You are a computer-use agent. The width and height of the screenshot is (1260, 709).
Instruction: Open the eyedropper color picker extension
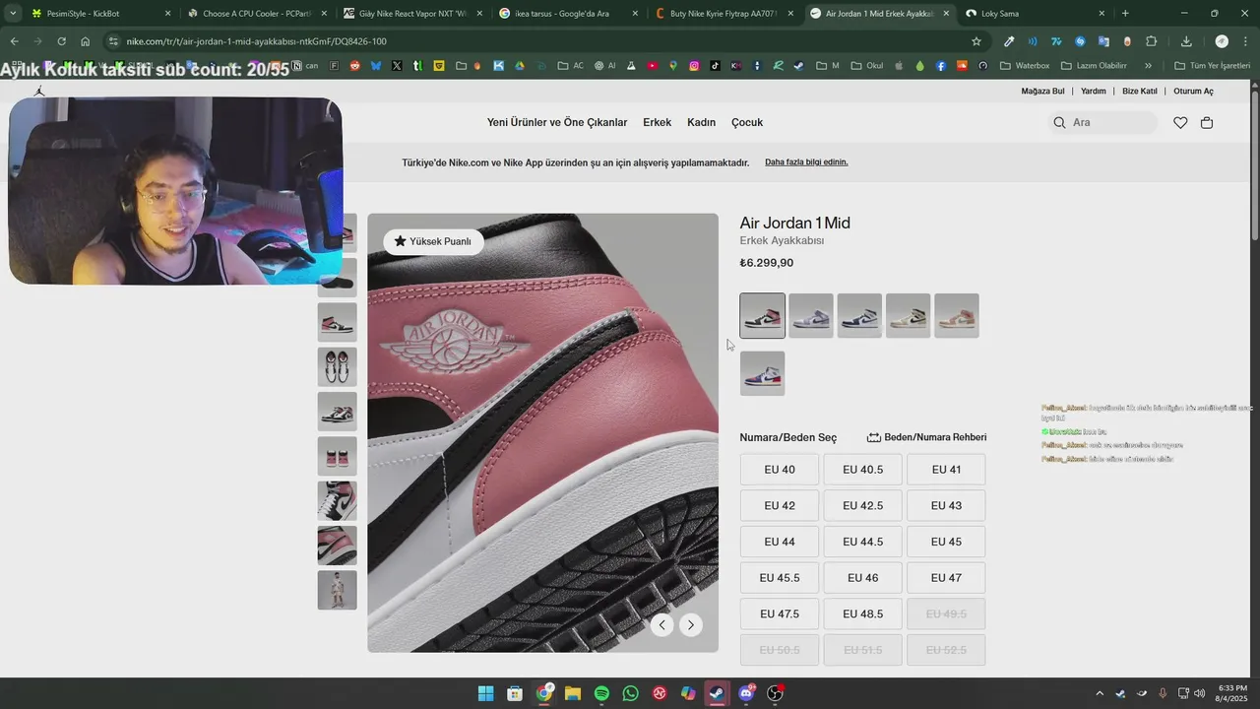[x=1009, y=41]
